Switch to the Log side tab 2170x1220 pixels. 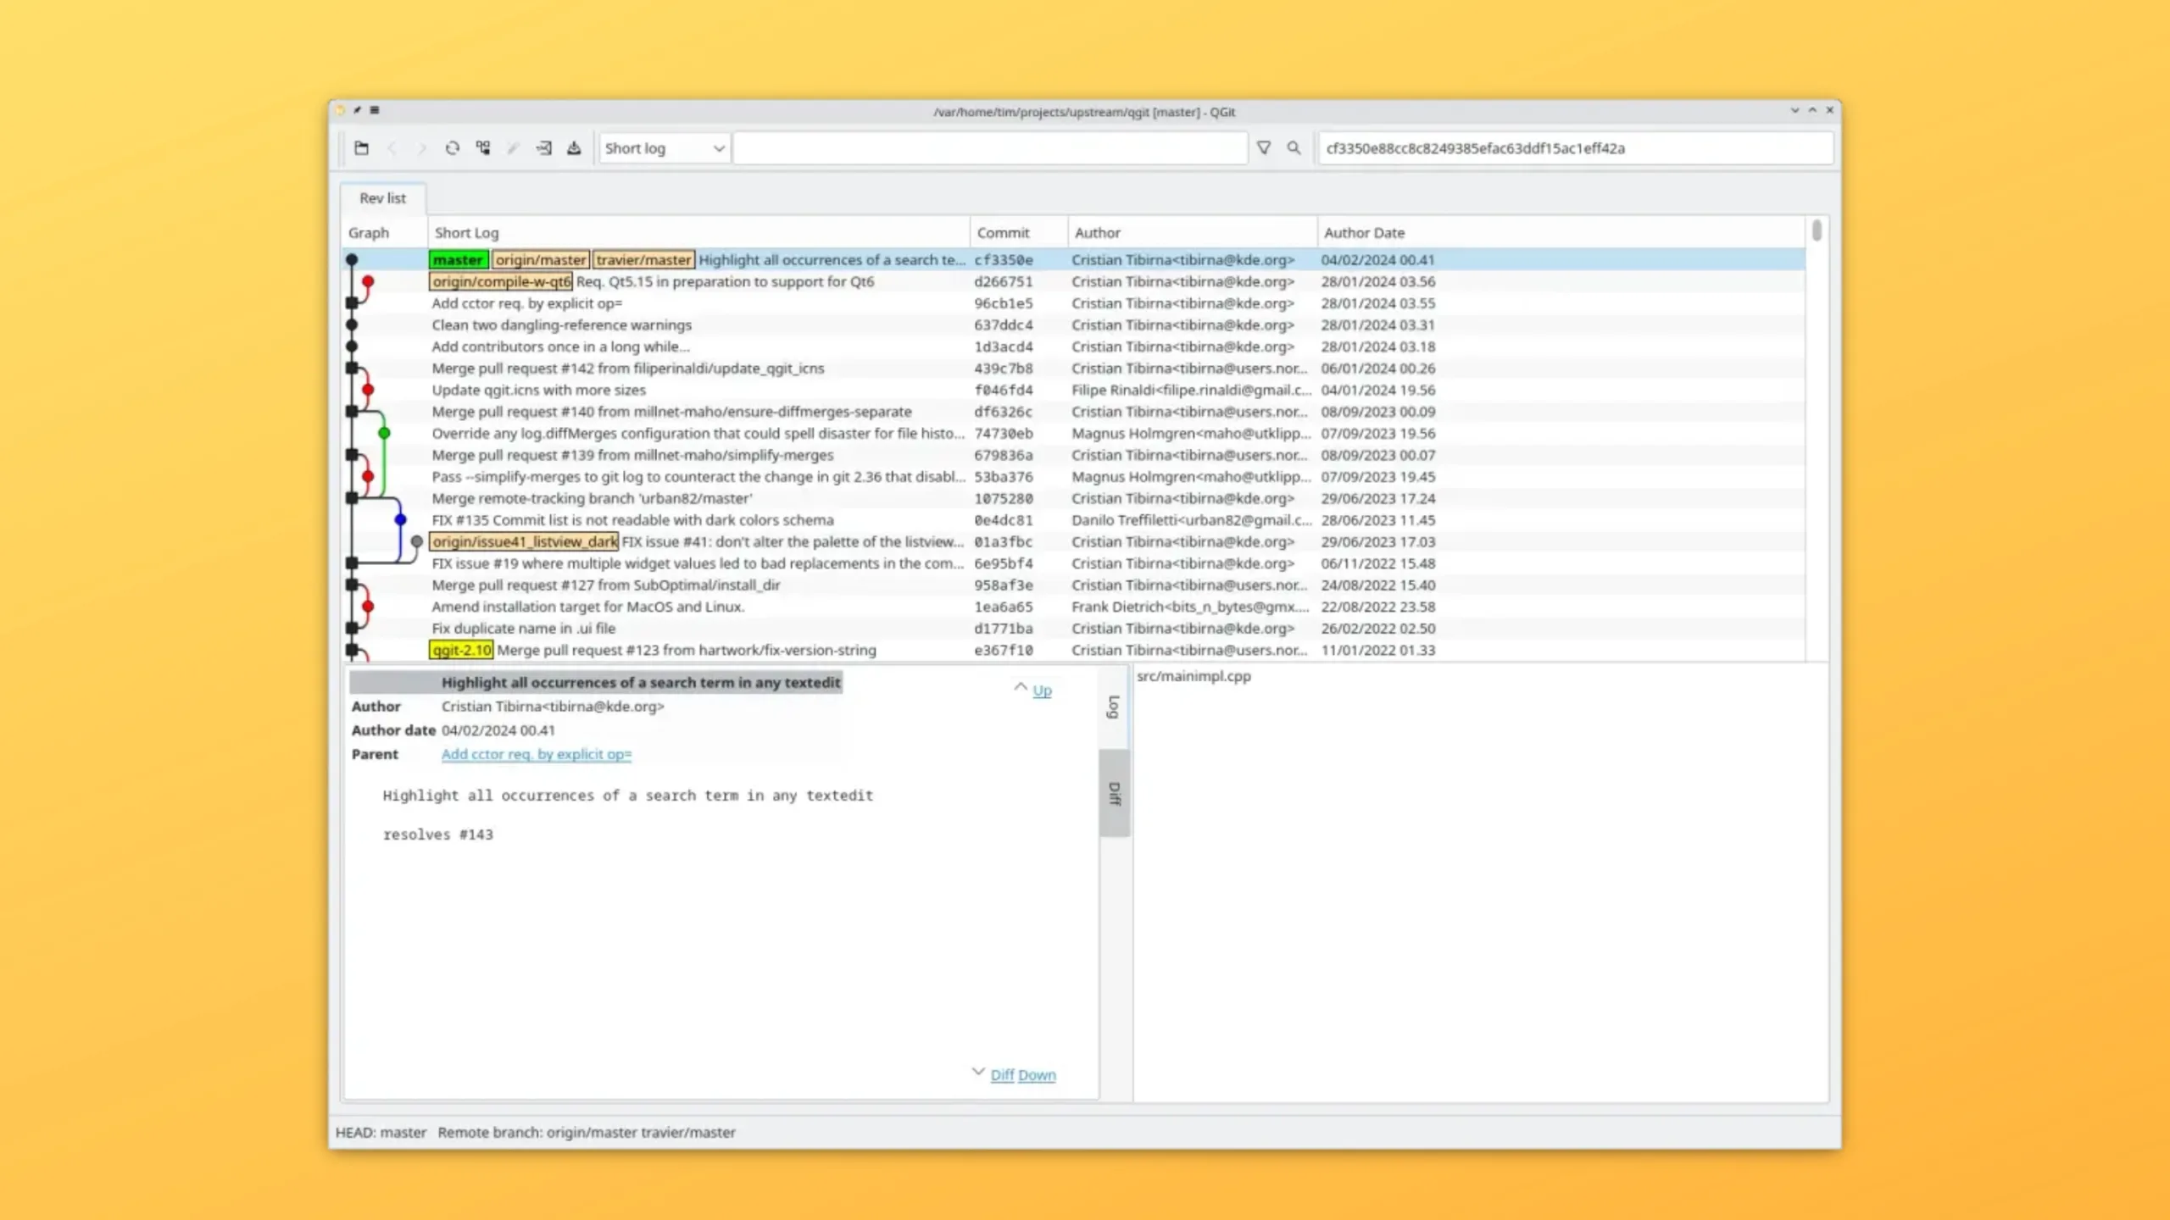(1114, 707)
